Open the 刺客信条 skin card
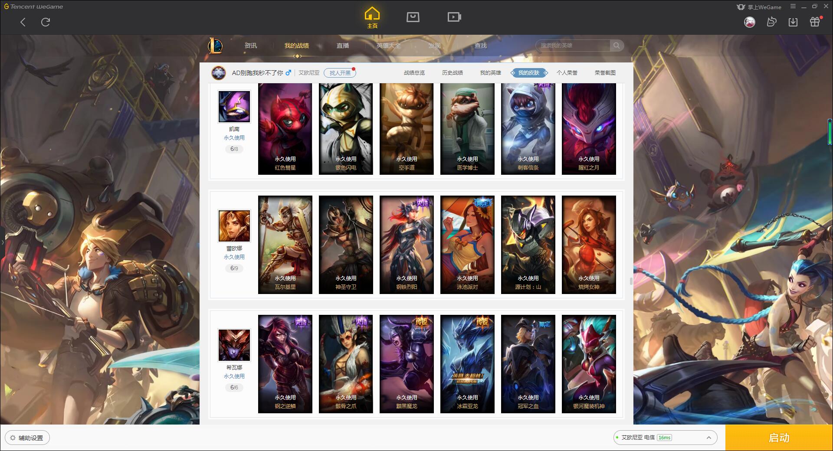The height and width of the screenshot is (451, 833). coord(528,129)
